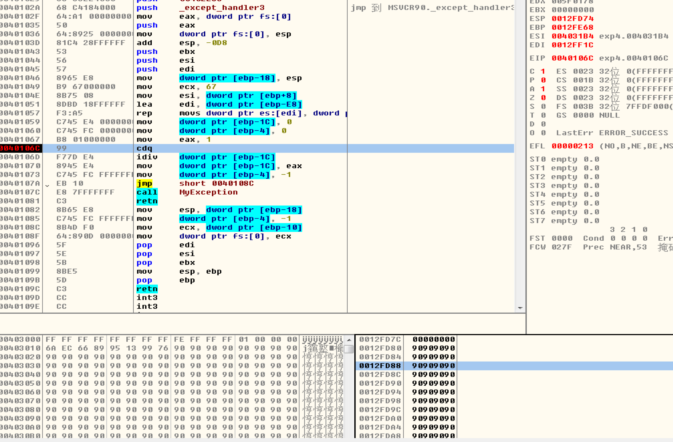673x442 pixels.
Task: Select the FCW 027F control word
Action: coord(551,247)
